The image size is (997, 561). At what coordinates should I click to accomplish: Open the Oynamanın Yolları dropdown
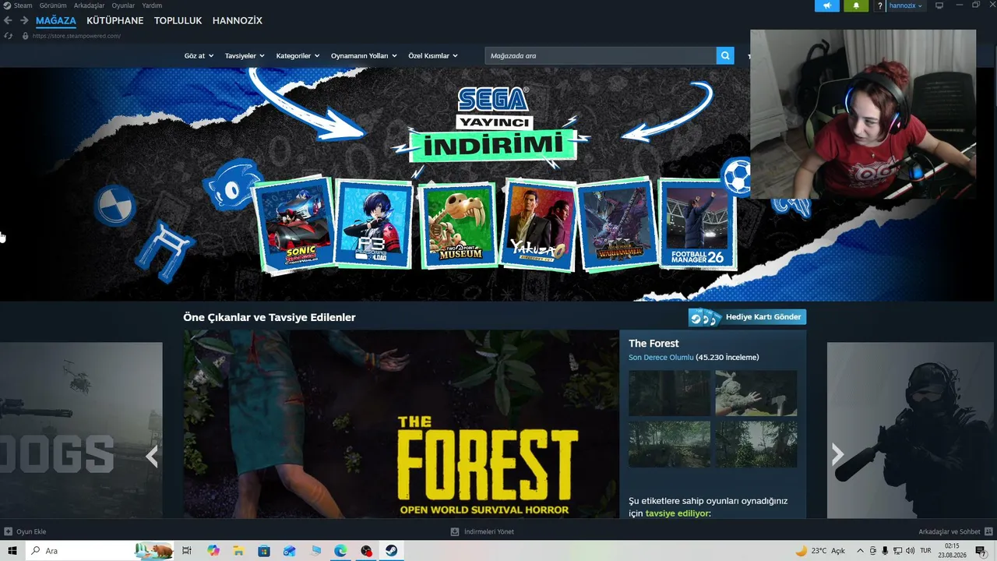click(x=364, y=56)
